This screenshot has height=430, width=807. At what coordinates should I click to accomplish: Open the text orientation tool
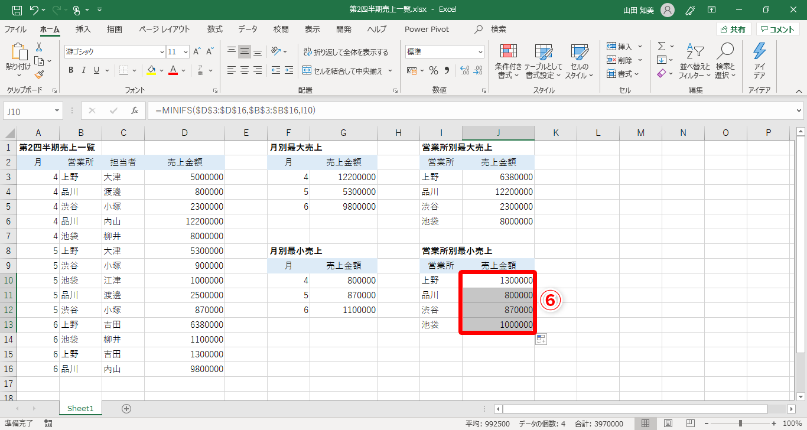pyautogui.click(x=275, y=51)
